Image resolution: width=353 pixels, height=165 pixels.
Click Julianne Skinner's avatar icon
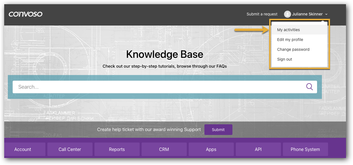(x=287, y=14)
